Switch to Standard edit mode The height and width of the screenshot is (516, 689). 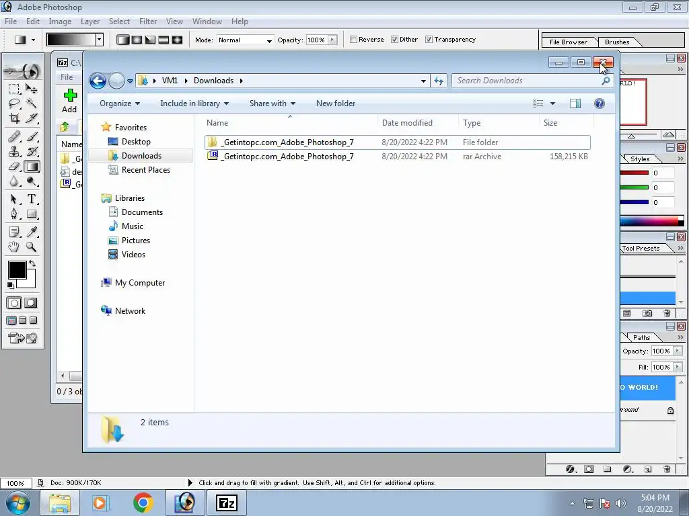[x=14, y=303]
